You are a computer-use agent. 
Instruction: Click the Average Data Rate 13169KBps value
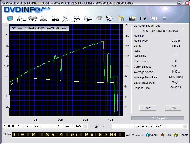pos(176,77)
